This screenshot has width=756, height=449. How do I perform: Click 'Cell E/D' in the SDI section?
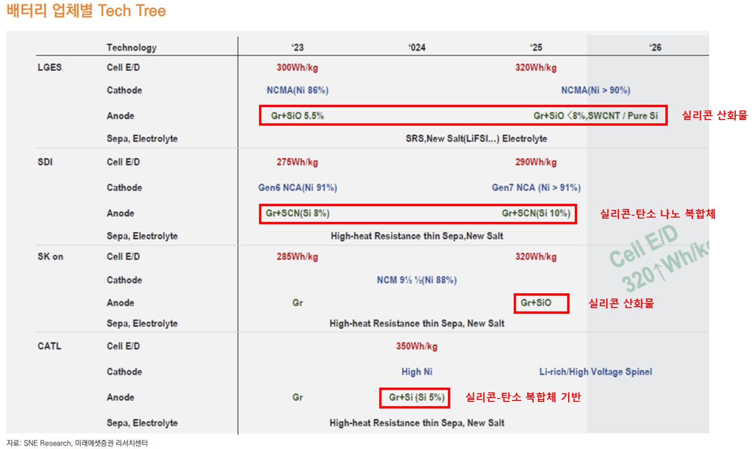tap(123, 162)
